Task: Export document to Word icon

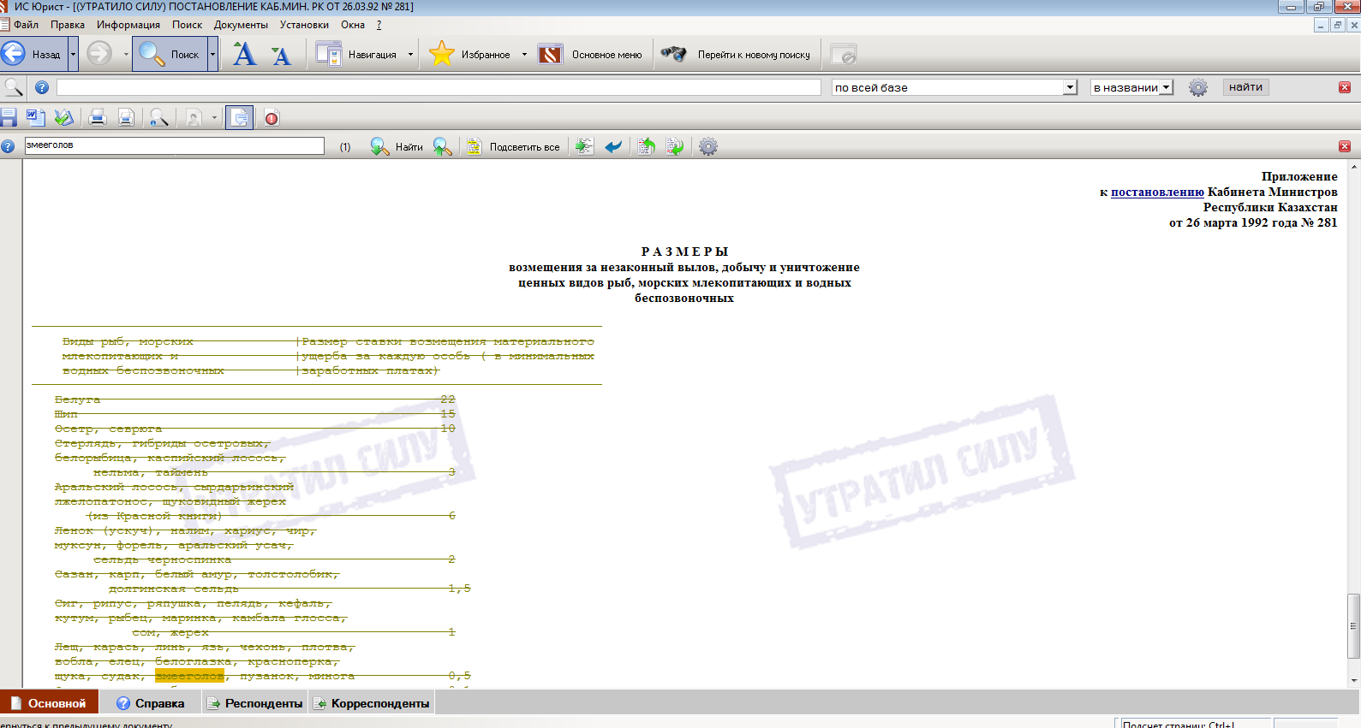Action: (x=36, y=117)
